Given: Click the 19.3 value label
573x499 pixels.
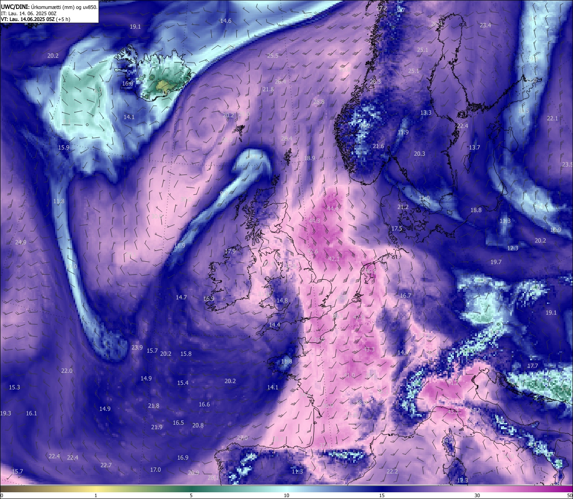Looking at the screenshot, I should click(5, 413).
